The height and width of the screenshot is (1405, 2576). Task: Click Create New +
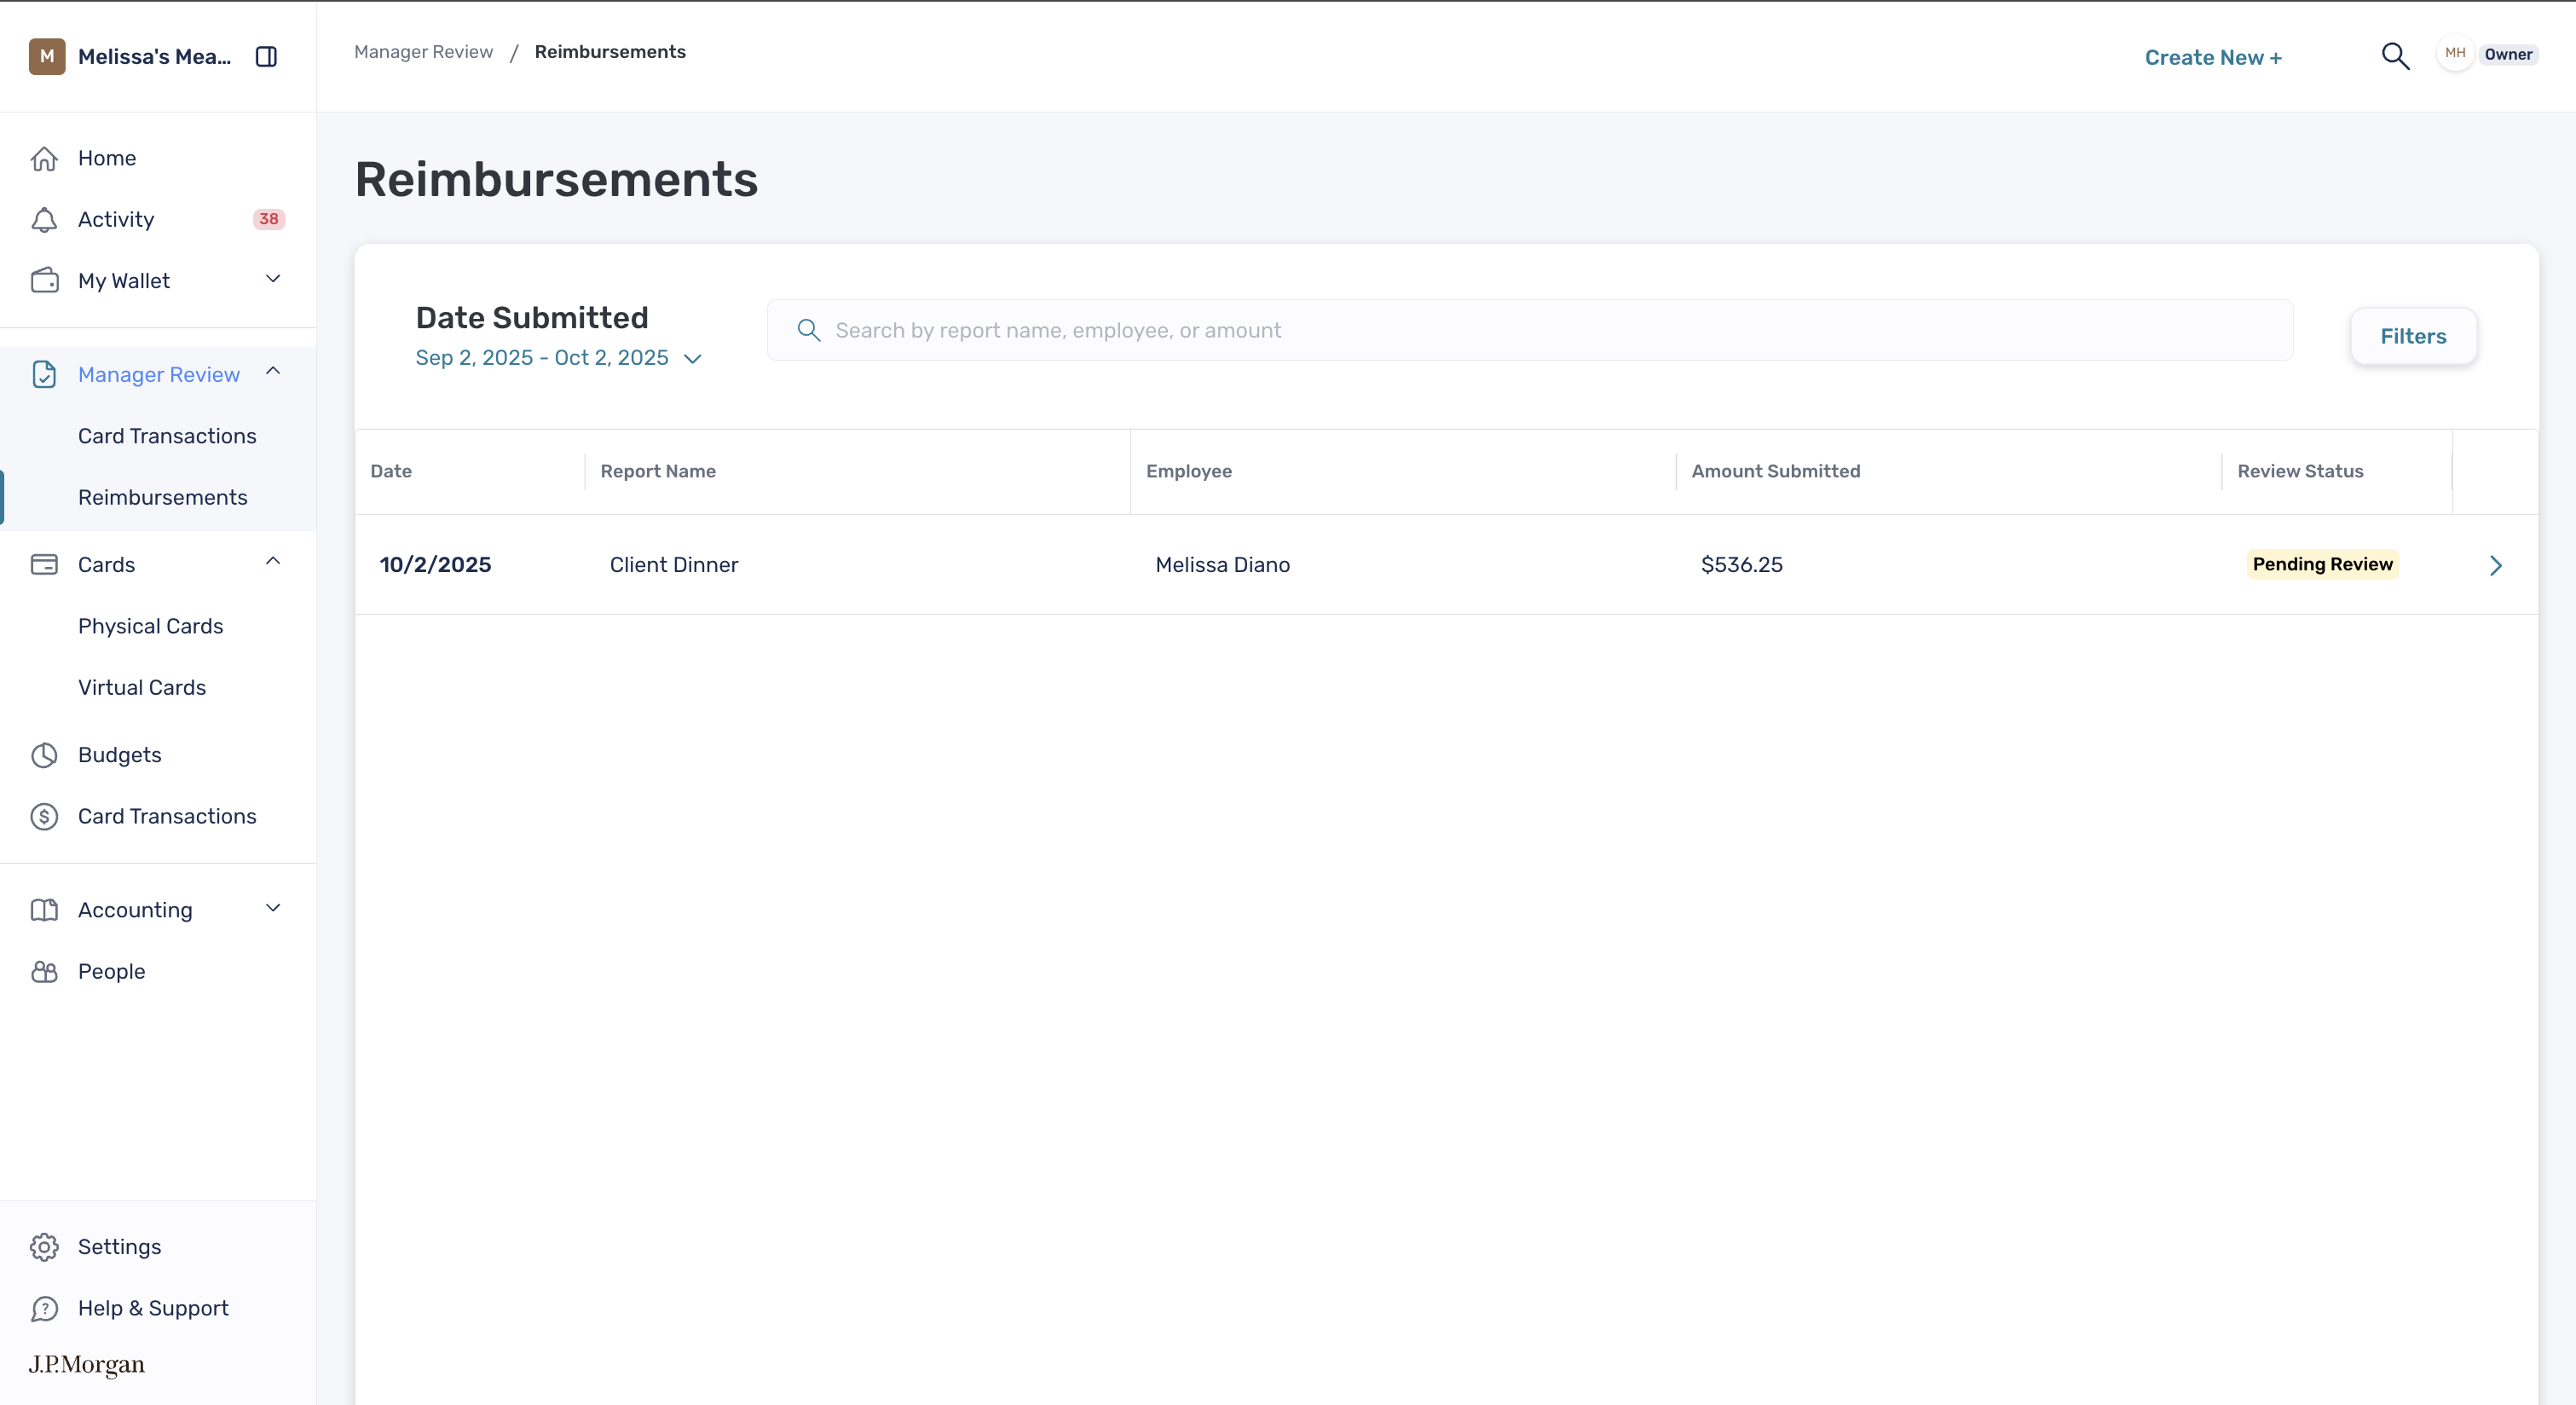(x=2213, y=57)
